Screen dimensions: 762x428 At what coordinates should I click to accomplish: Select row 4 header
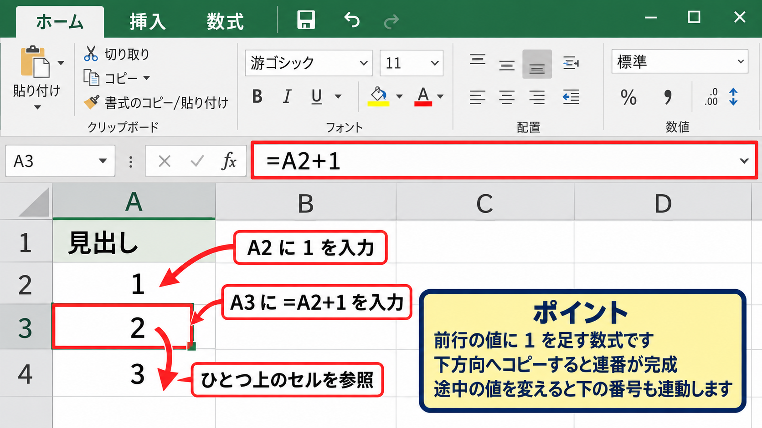pyautogui.click(x=26, y=373)
